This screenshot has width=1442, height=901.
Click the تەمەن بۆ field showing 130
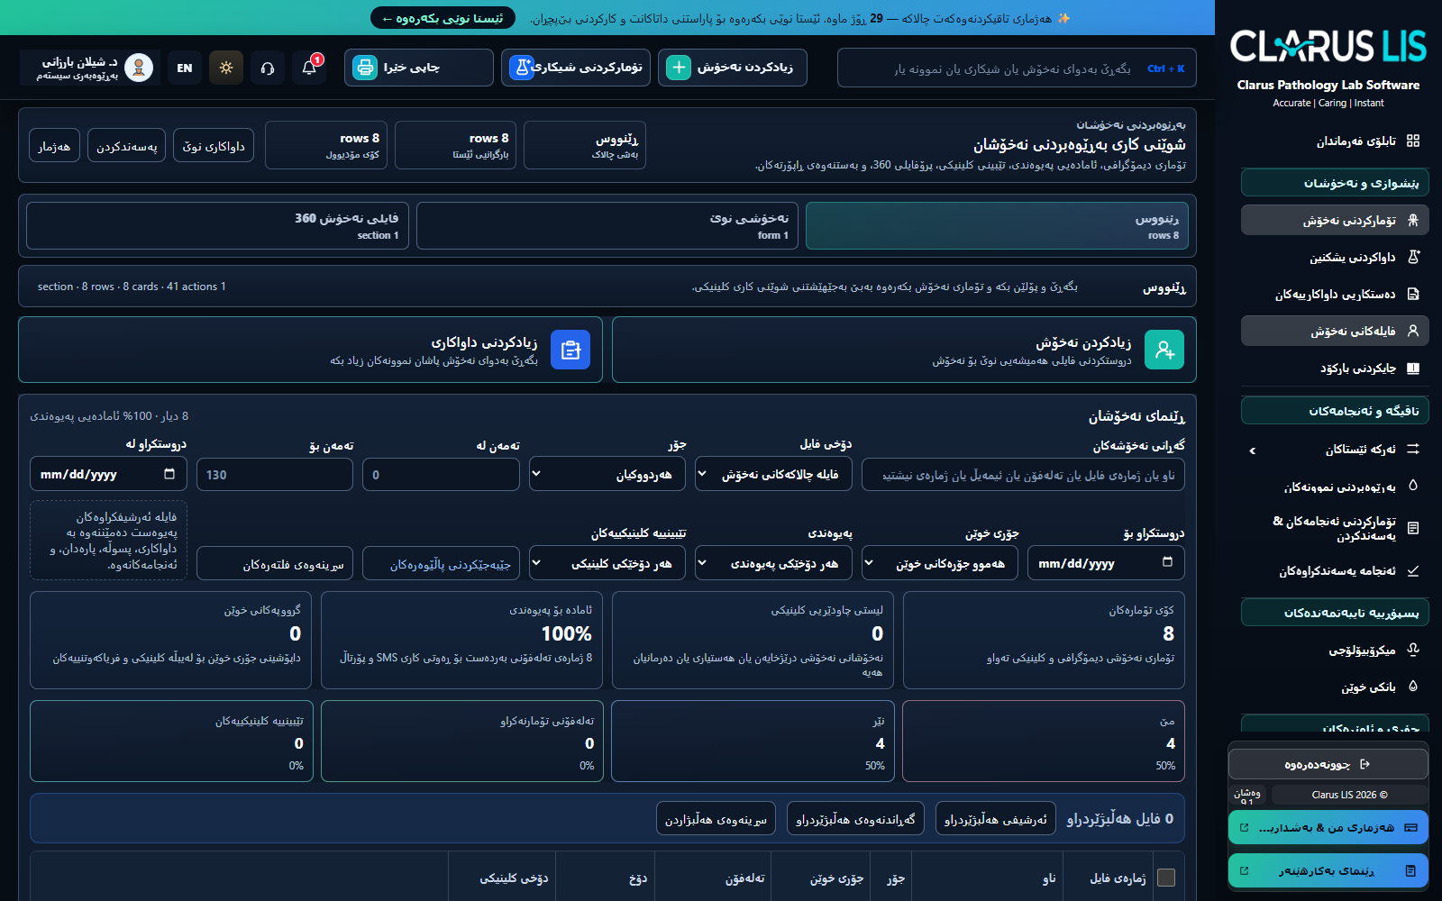(x=275, y=474)
